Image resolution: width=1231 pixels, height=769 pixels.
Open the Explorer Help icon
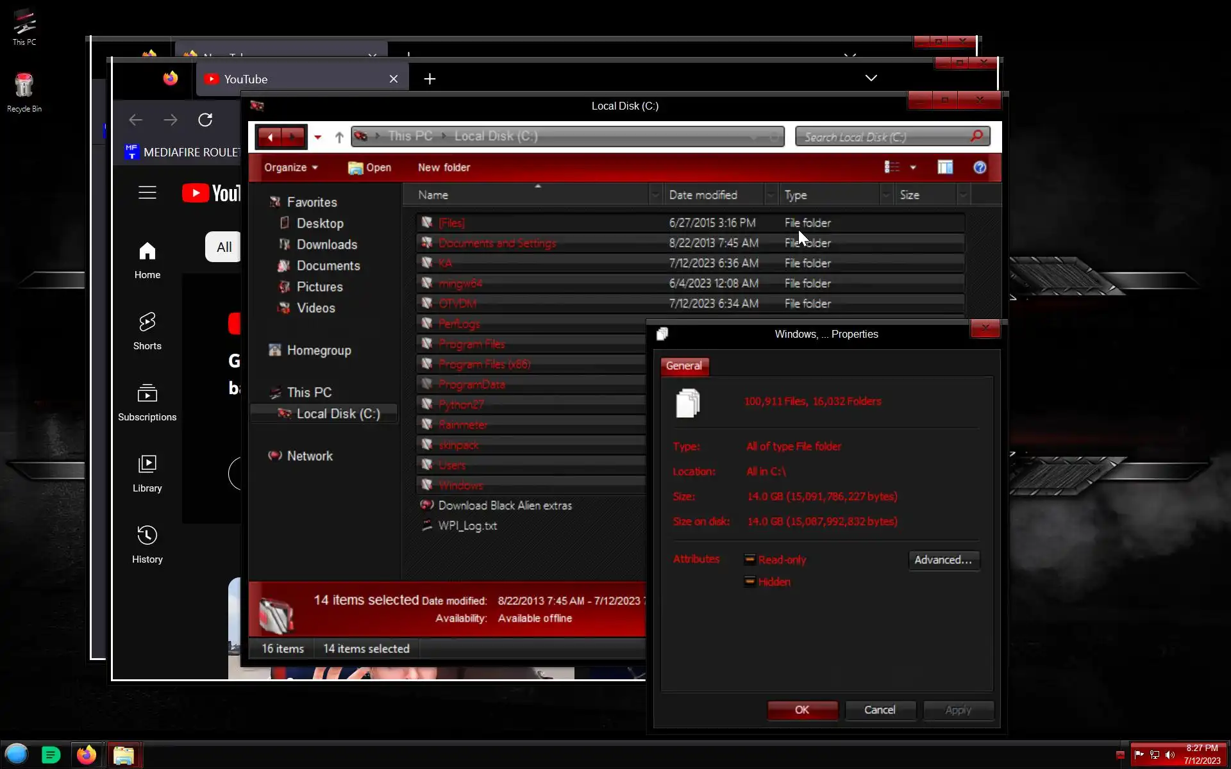[980, 167]
